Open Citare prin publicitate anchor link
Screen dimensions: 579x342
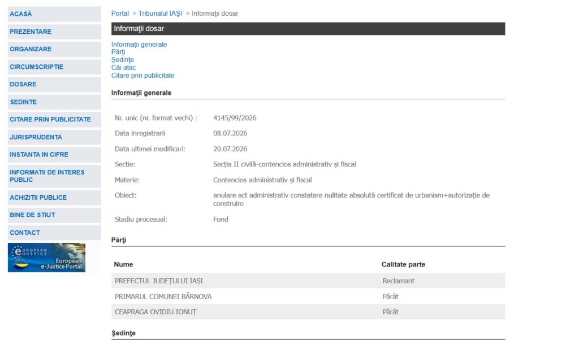click(x=143, y=76)
